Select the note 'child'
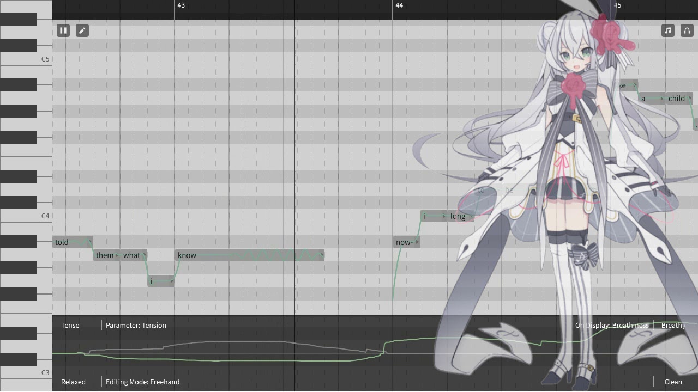Viewport: 698px width, 392px height. [679, 99]
